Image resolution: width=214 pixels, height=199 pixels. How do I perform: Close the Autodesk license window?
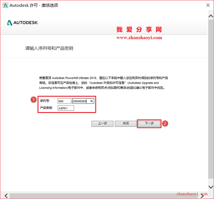(x=208, y=5)
